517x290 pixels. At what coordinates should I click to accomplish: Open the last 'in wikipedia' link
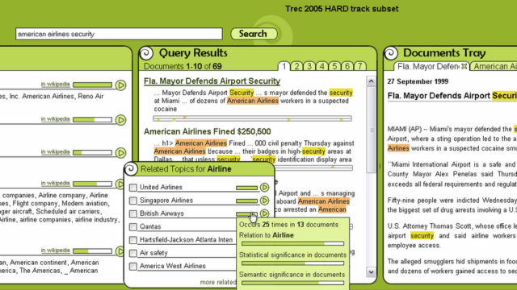tap(56, 251)
